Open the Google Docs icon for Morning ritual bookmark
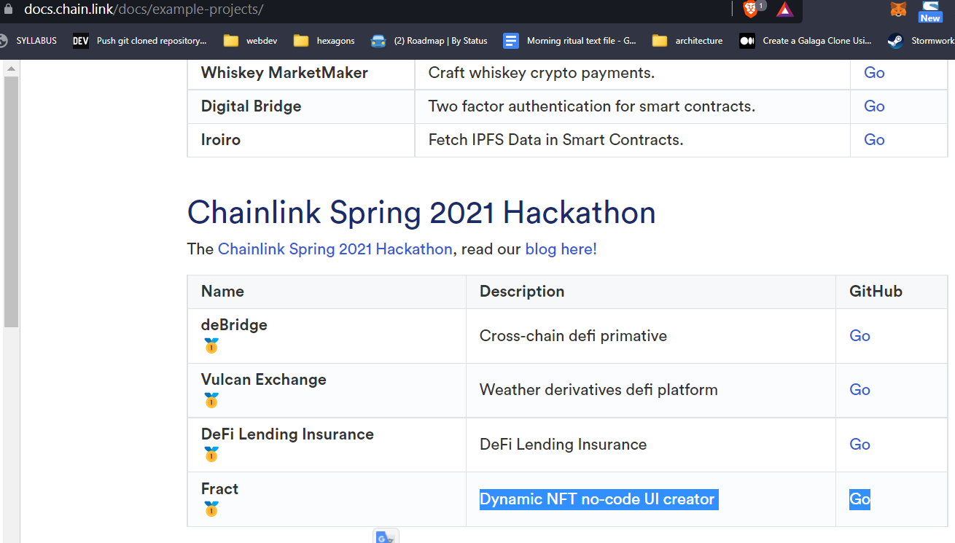The image size is (955, 543). [x=510, y=40]
